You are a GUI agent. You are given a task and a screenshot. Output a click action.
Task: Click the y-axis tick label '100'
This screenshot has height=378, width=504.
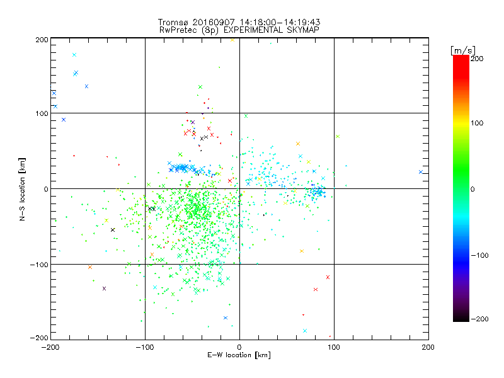click(x=42, y=113)
